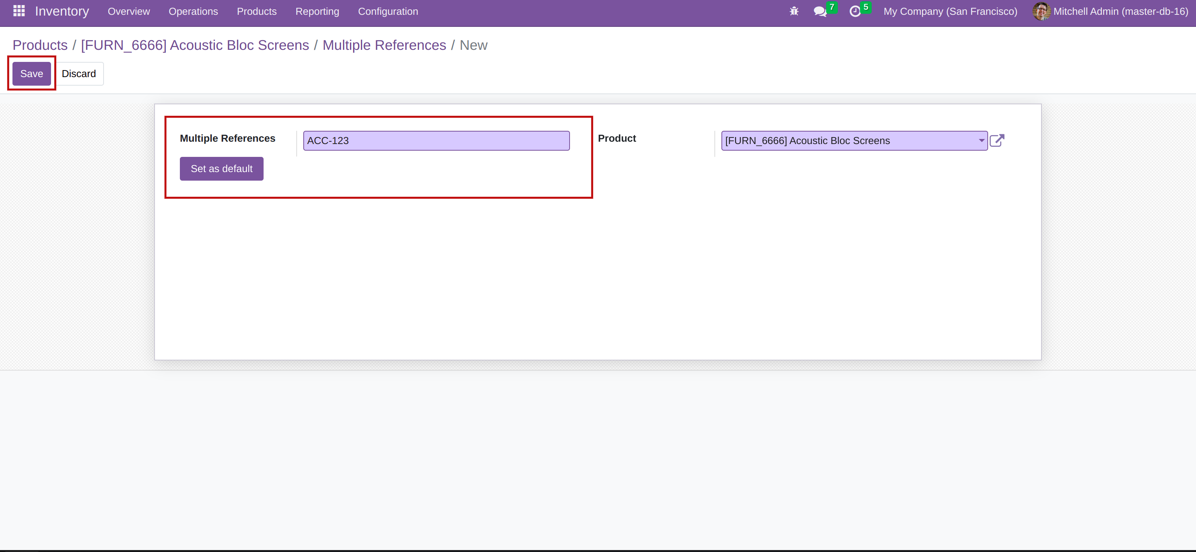Open Mitchell Admin user menu
This screenshot has height=552, width=1196.
(x=1120, y=12)
